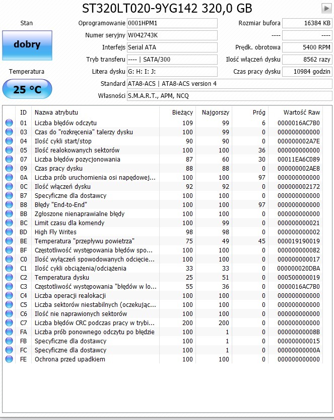The height and width of the screenshot is (420, 334).
Task: Click status orb for attribute C6
Action: [x=9, y=314]
